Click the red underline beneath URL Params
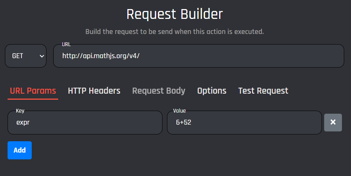Screen dimensions: 351x176 click(33, 99)
